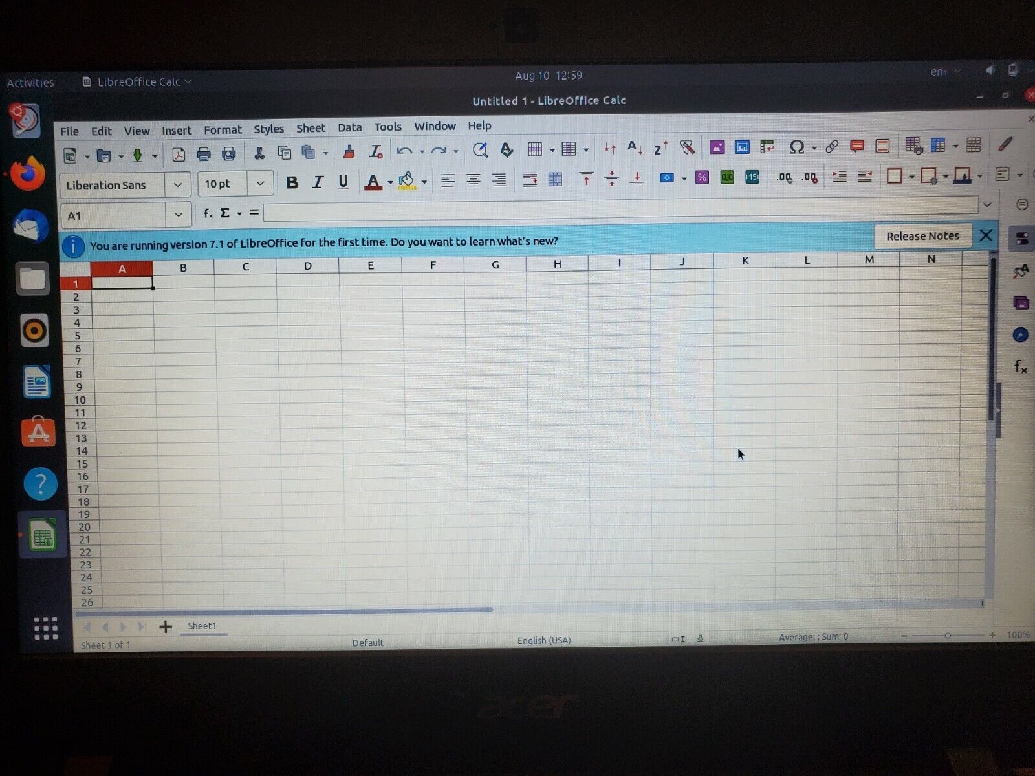Open the Function Wizard icon in formula bar
Image resolution: width=1035 pixels, height=776 pixels.
pyautogui.click(x=208, y=213)
